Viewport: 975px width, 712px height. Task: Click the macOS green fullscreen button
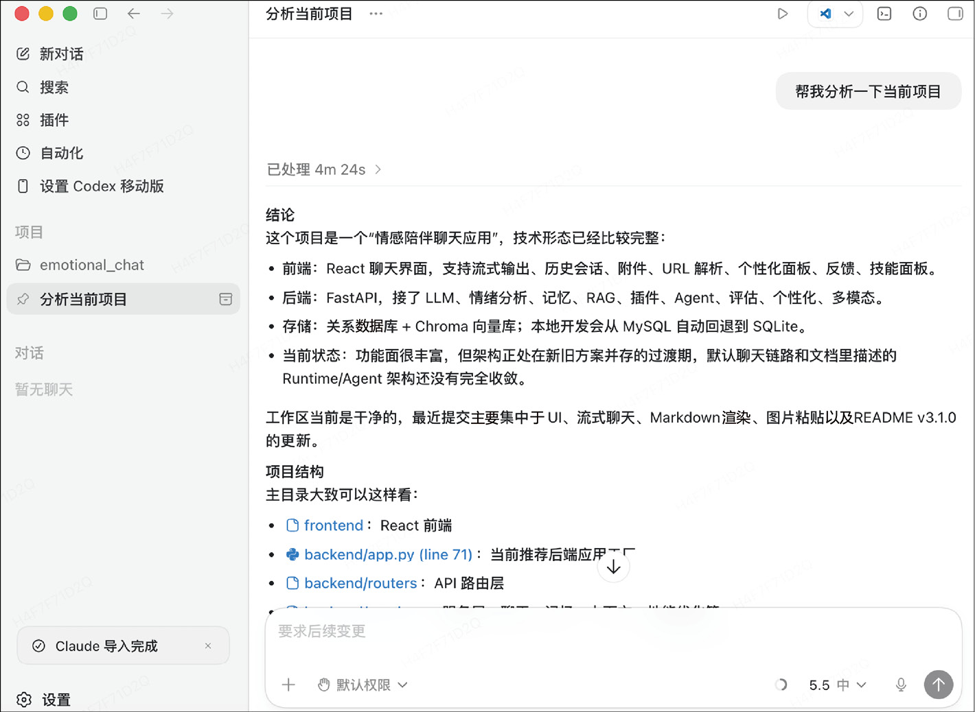[x=70, y=14]
